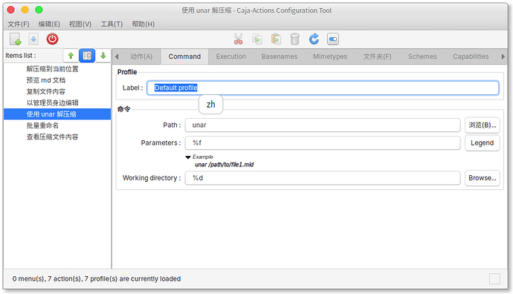Click the status bar square indicator
Screen dimensions: 513x294
[494, 279]
